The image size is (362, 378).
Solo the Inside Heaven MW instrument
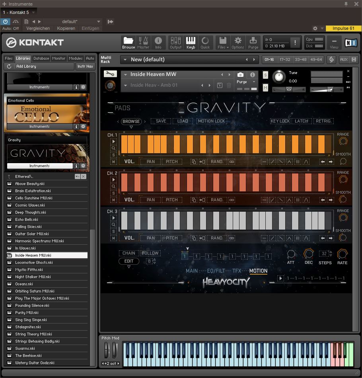pos(265,75)
